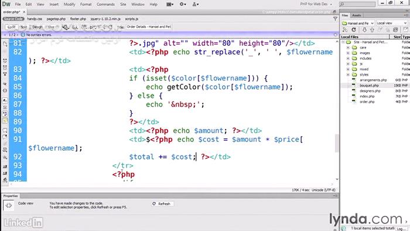Click the related files filter icon
This screenshot has height=231, width=410.
click(335, 19)
